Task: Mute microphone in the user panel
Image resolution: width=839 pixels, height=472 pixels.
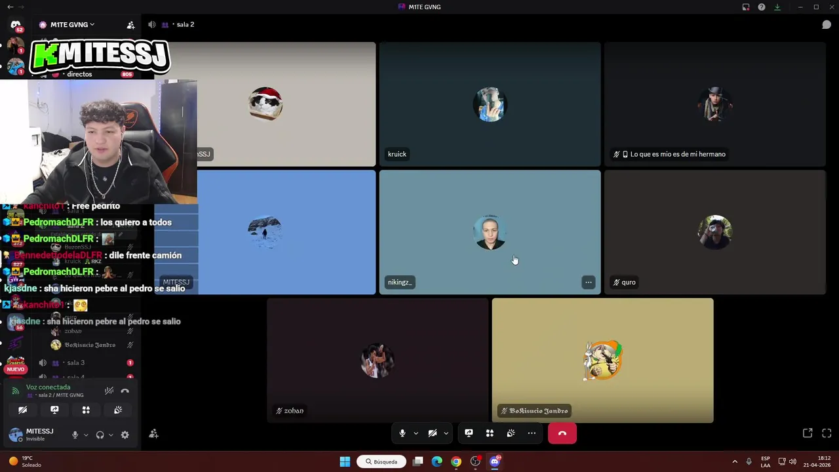Action: click(75, 435)
